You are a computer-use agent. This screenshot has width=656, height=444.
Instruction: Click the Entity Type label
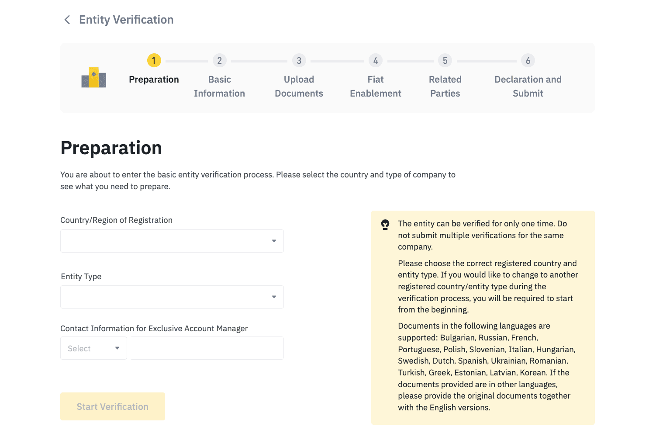pos(81,277)
